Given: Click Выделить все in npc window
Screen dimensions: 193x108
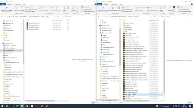Looking at the screenshot, I should [86, 7].
